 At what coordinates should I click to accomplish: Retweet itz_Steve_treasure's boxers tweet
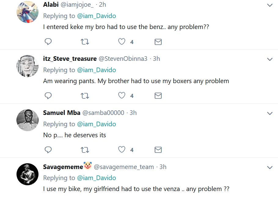click(x=85, y=96)
